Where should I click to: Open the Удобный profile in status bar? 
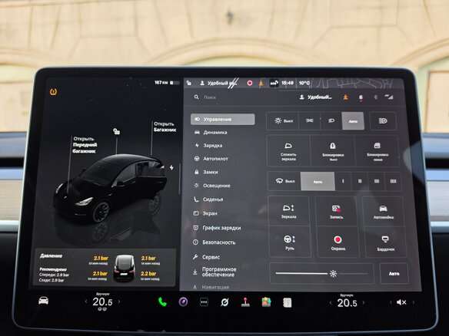pyautogui.click(x=218, y=83)
